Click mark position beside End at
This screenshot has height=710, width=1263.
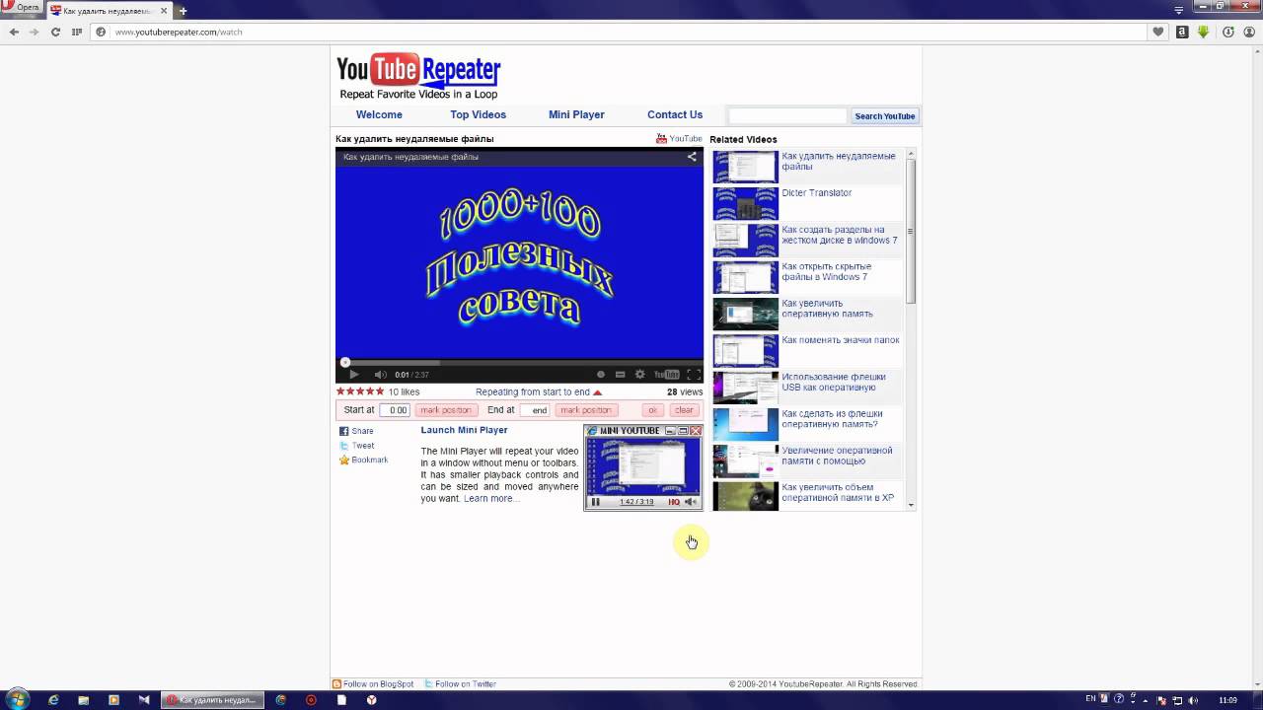coord(585,410)
